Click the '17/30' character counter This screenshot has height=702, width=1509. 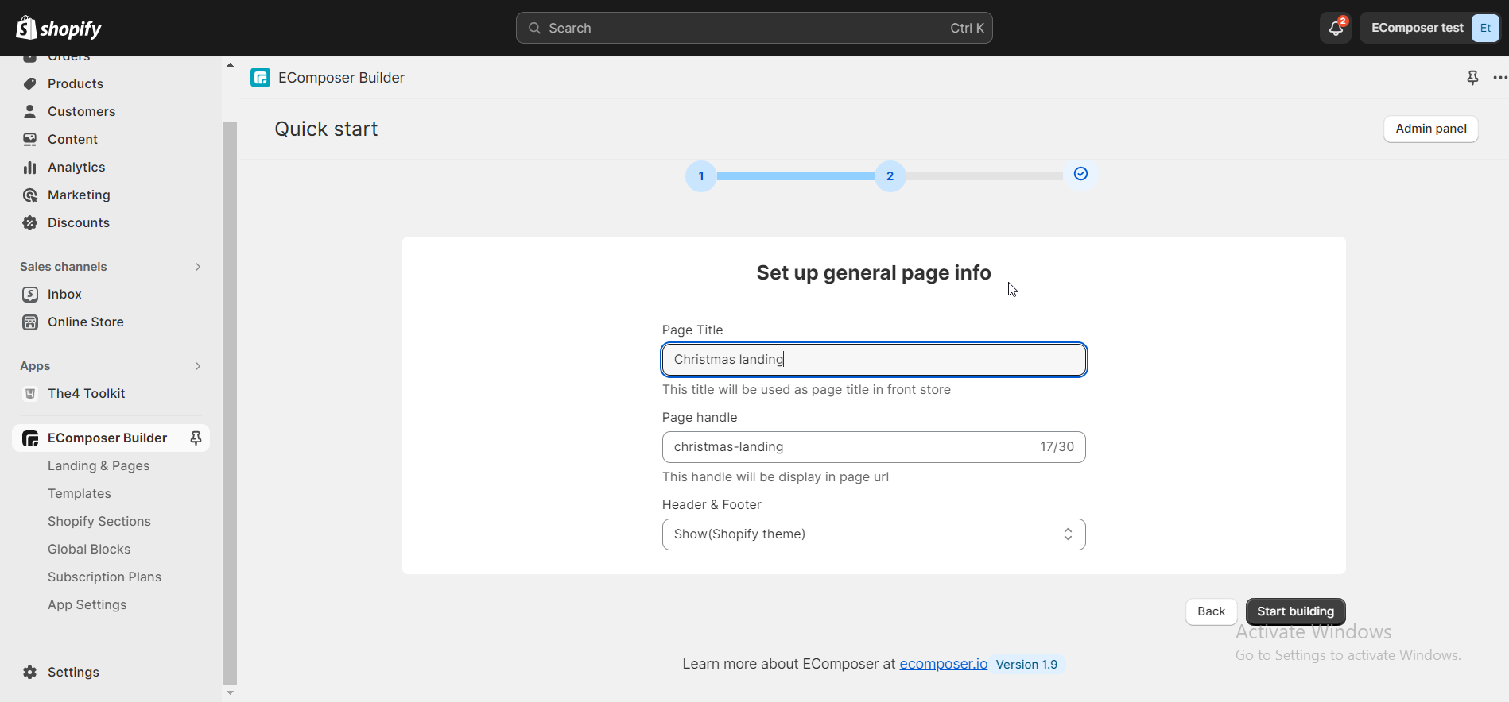[x=1057, y=447]
